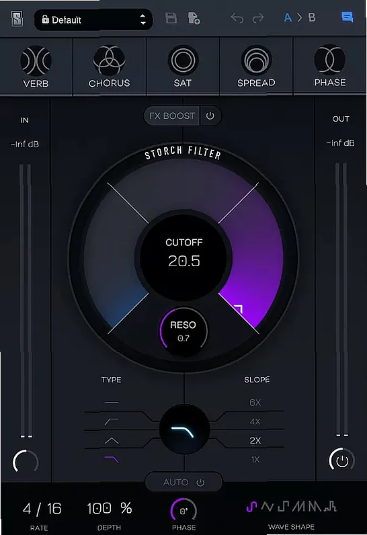This screenshot has width=367, height=535.
Task: Select the ramp-down sawtooth wave shape
Action: tap(315, 507)
